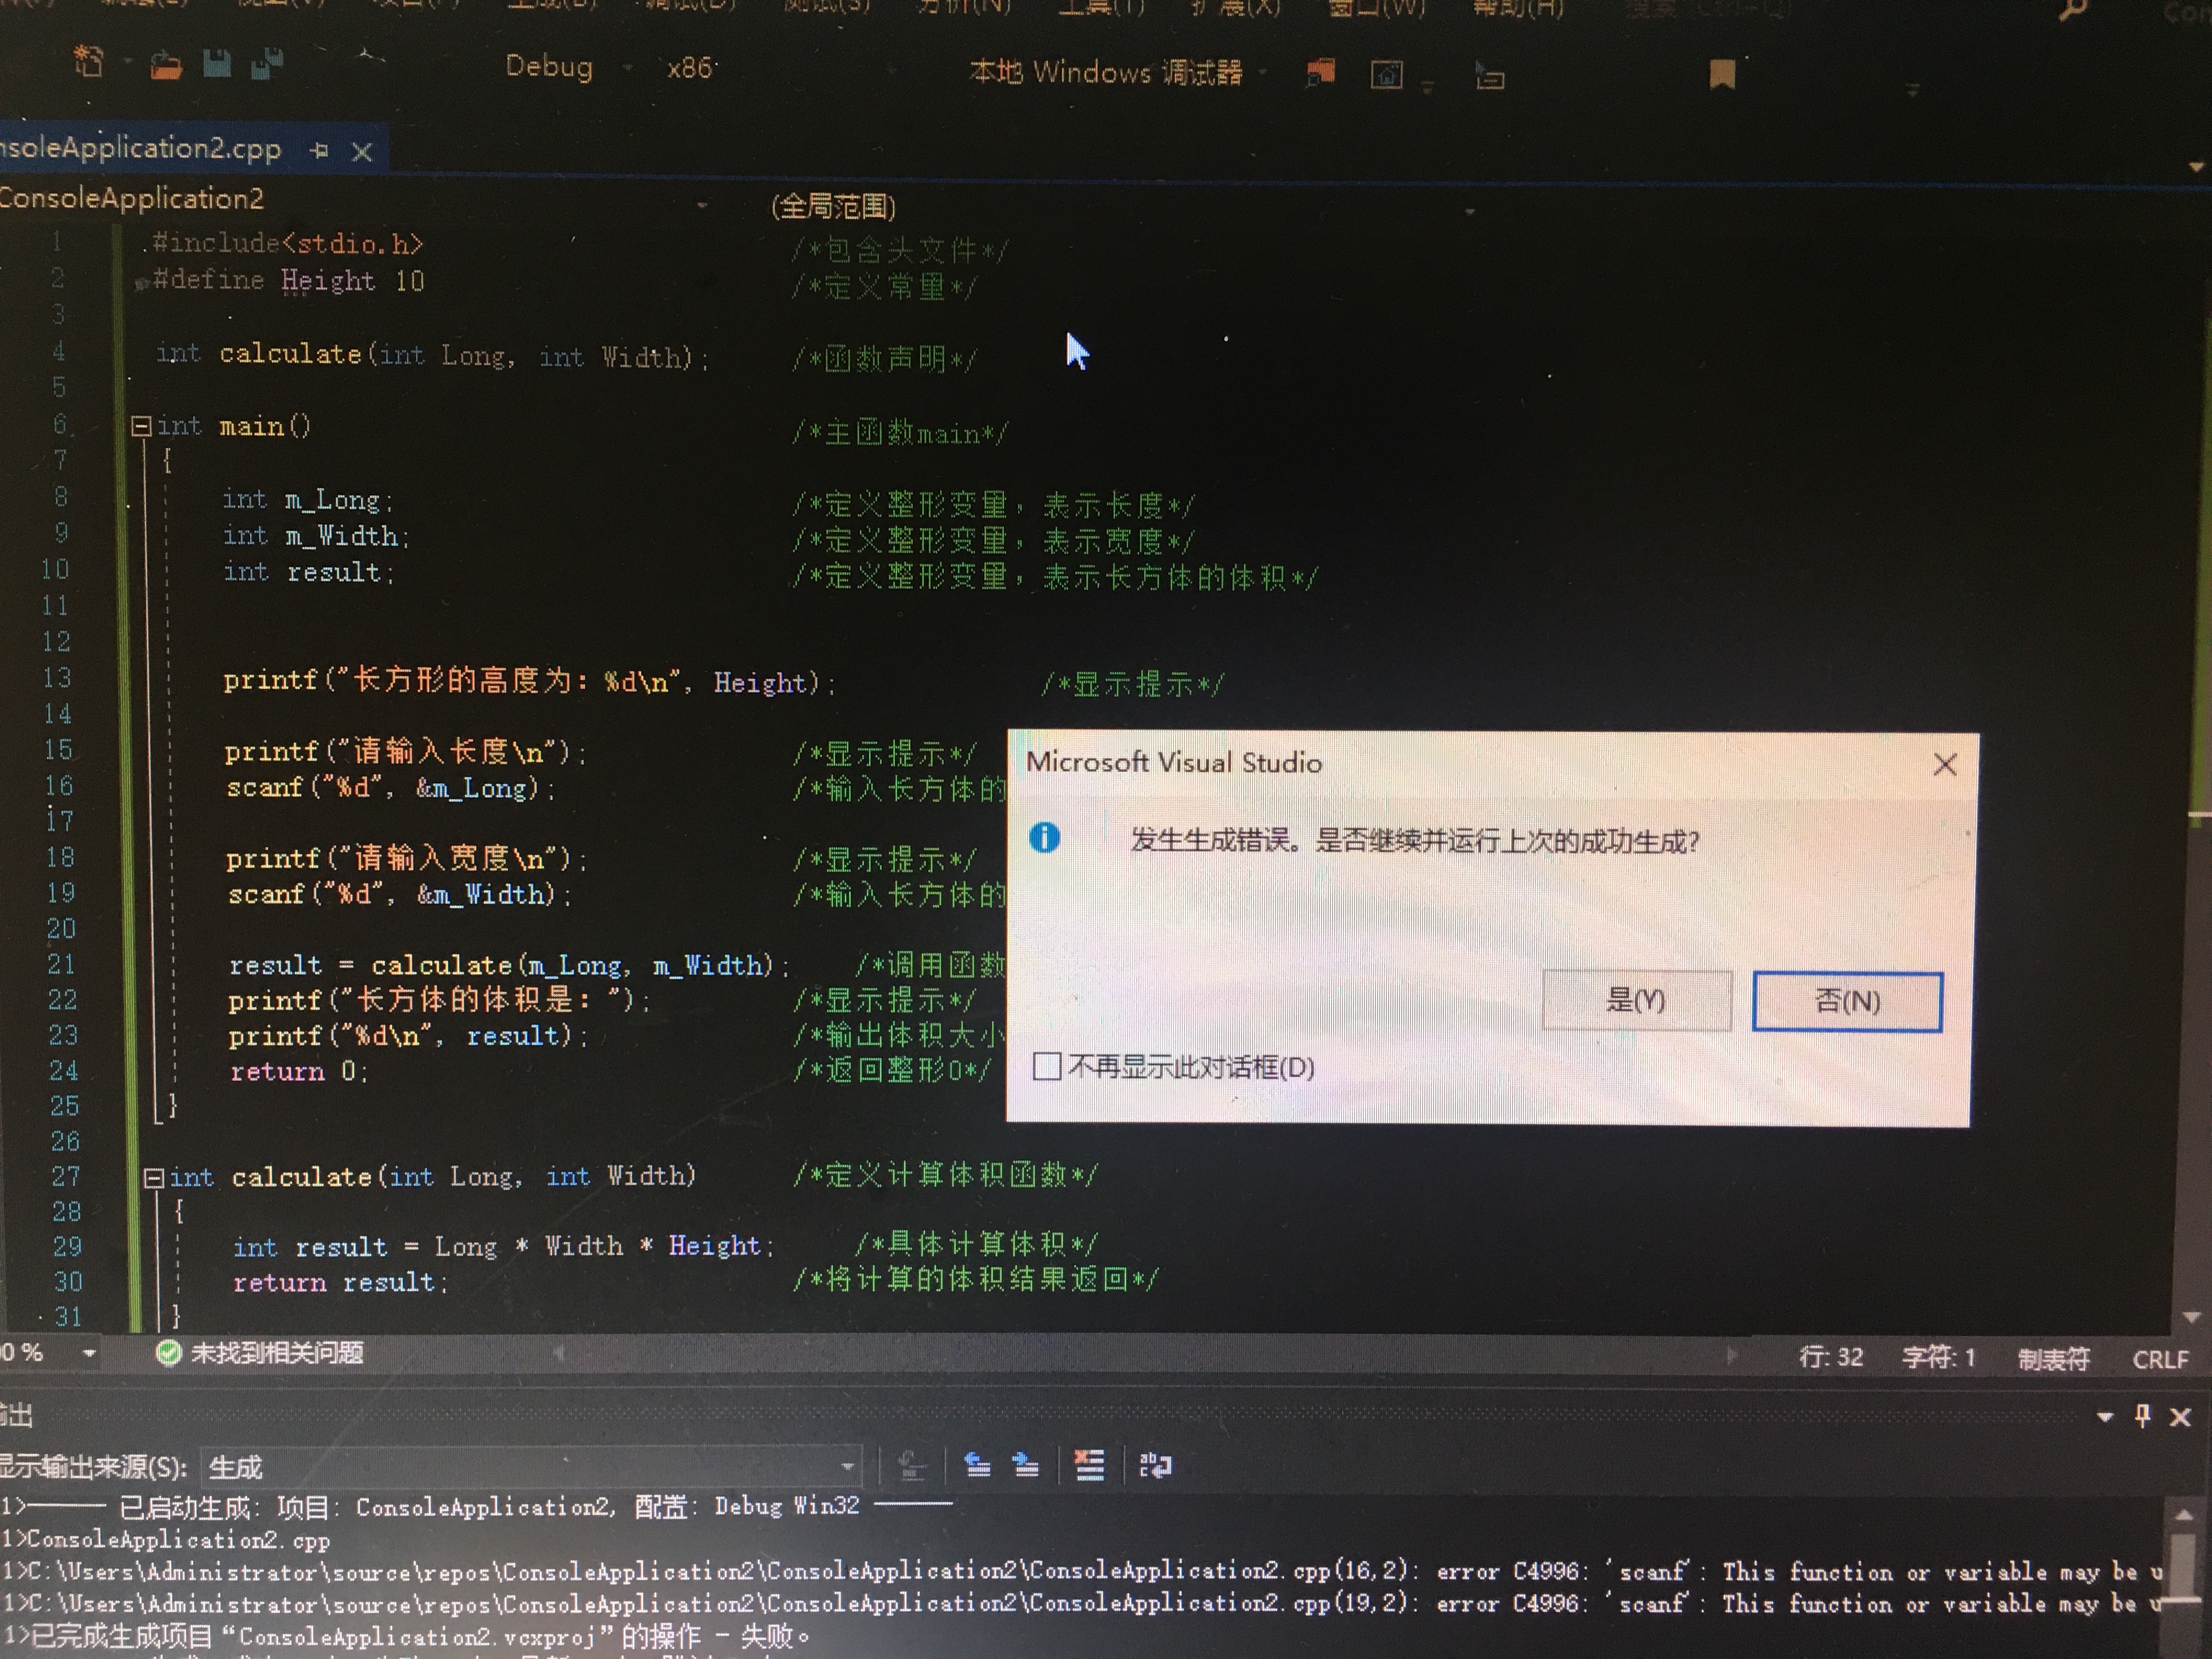The width and height of the screenshot is (2212, 1659).
Task: Collapse the calculate function definition block
Action: point(153,1178)
